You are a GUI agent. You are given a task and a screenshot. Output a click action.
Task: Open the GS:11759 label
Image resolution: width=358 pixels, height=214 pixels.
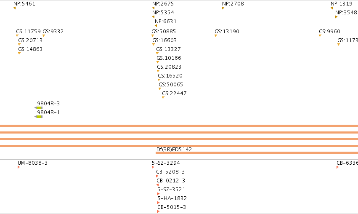pyautogui.click(x=28, y=31)
